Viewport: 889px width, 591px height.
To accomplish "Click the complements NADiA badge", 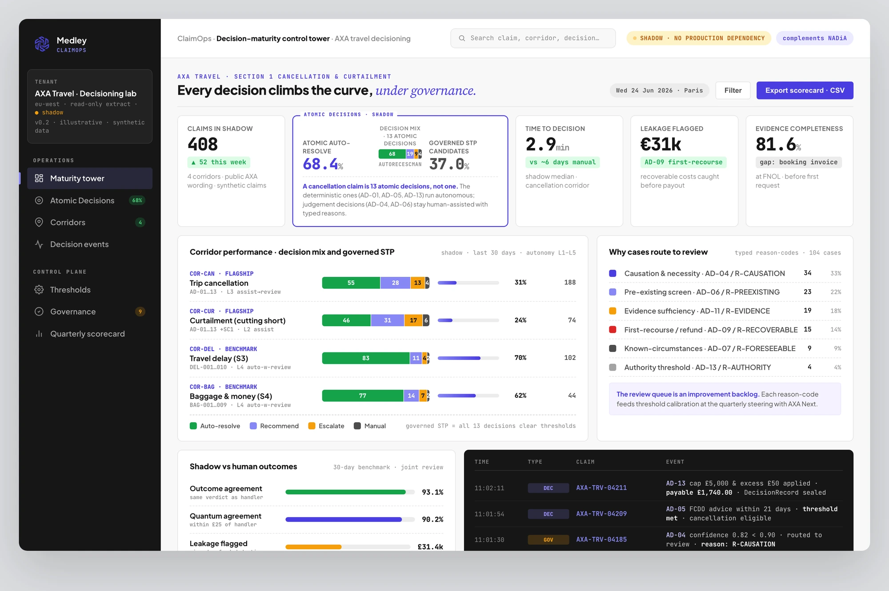I will 814,38.
